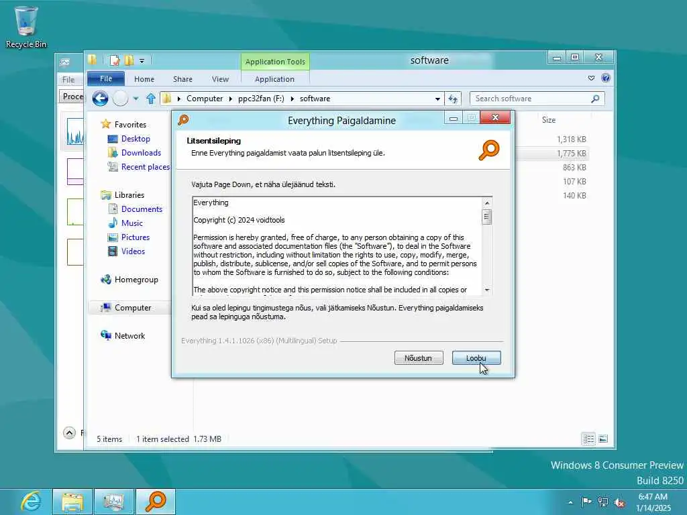Click File Explorer taskbar button
The height and width of the screenshot is (515, 687).
point(72,502)
